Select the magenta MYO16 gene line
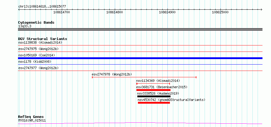Viewport: 271px width, 127px height. click(x=140, y=123)
